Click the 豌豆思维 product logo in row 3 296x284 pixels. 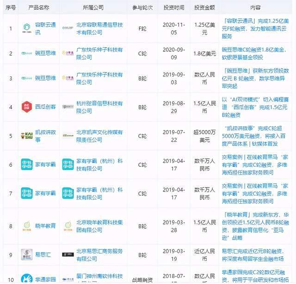point(27,78)
